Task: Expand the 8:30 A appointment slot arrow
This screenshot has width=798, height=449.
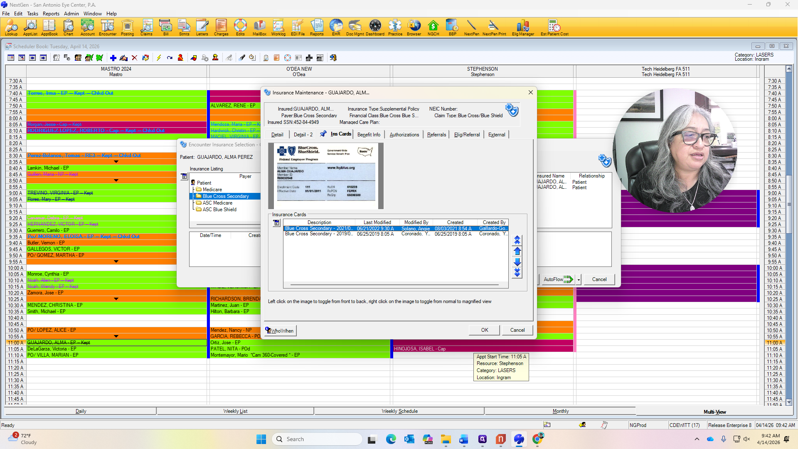Action: (116, 162)
